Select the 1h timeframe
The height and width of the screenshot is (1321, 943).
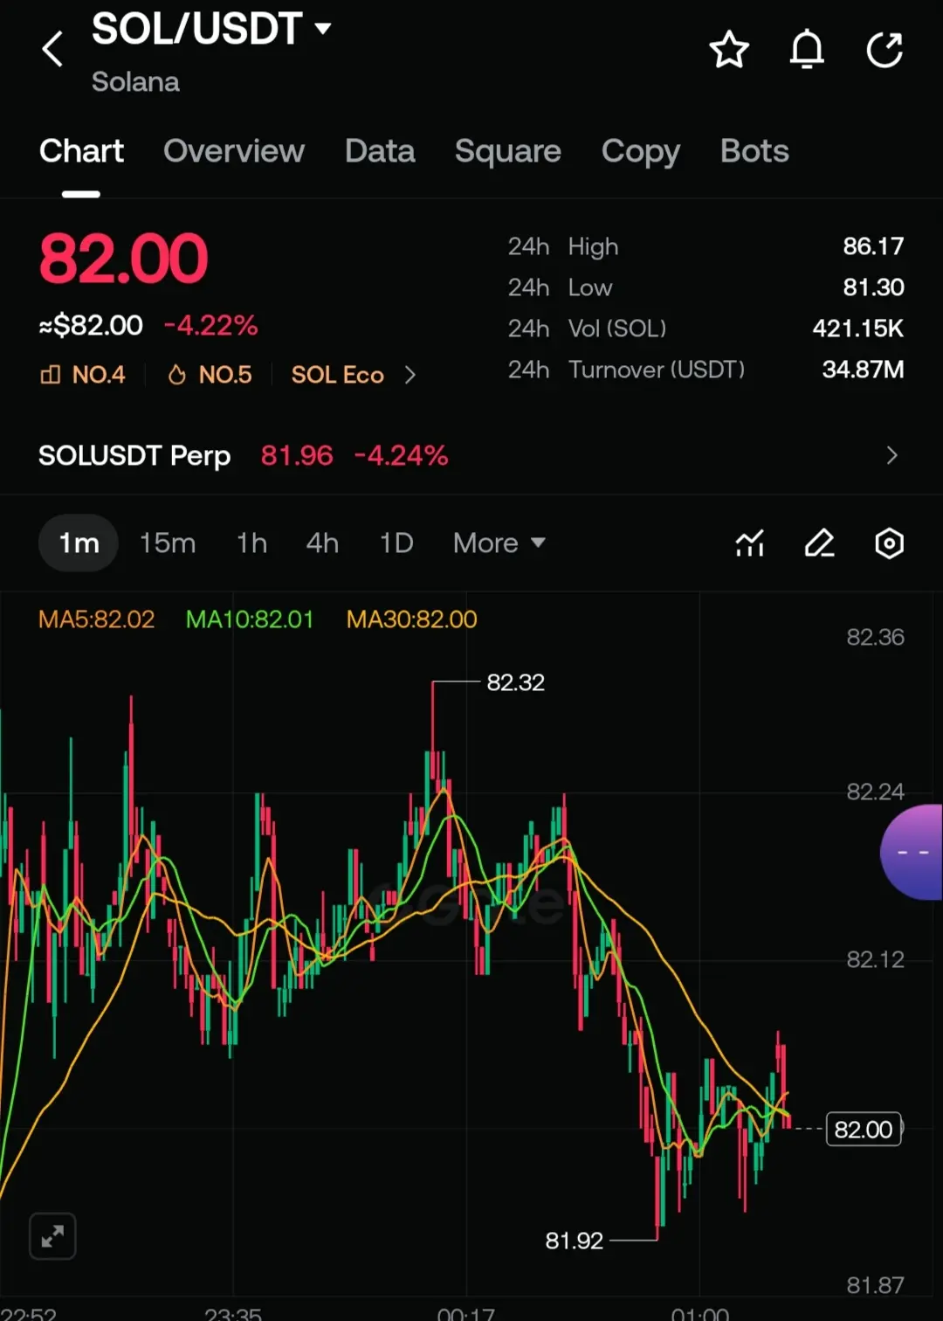(x=251, y=543)
